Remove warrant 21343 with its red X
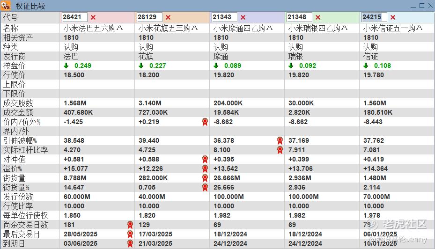This screenshot has width=435, height=249. pos(243,17)
